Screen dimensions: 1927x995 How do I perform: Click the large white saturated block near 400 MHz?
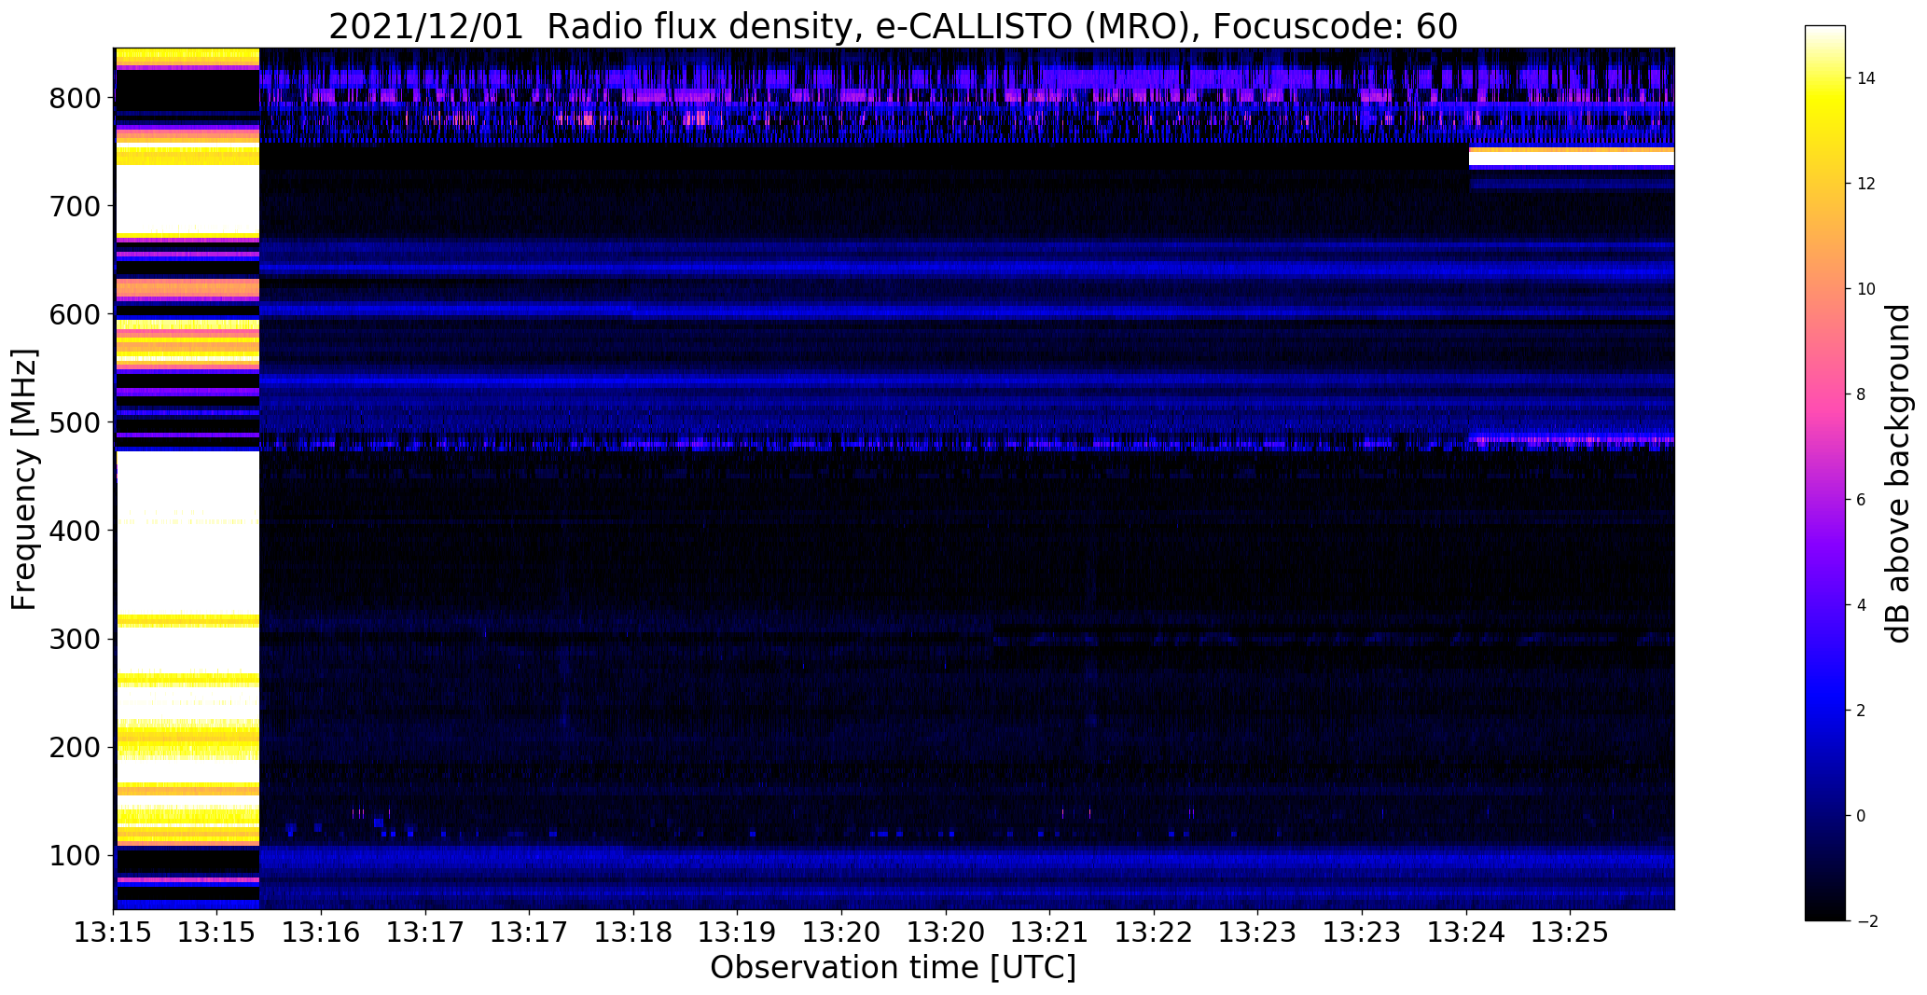pyautogui.click(x=187, y=532)
